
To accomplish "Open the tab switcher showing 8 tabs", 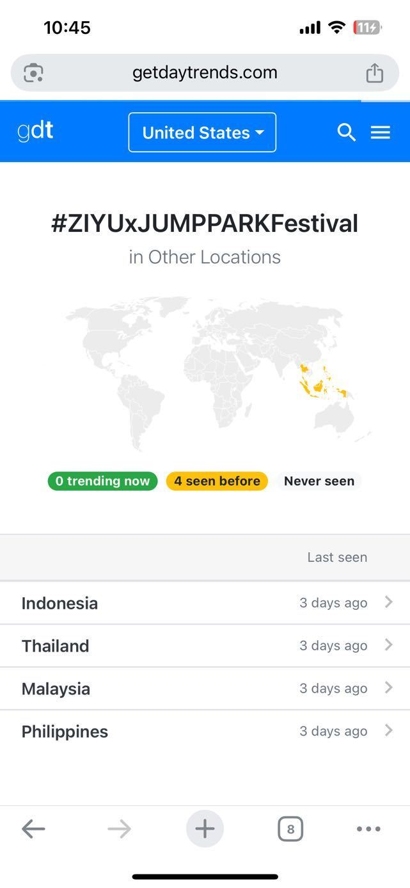I will (290, 828).
